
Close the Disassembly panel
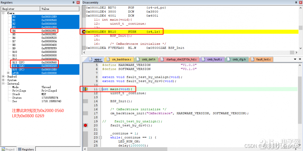[x=300, y=3]
